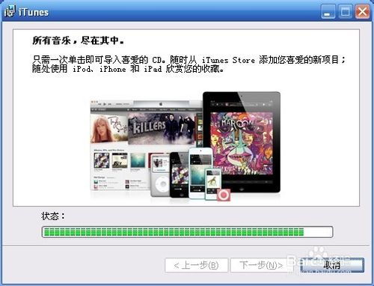
Task: Click the 上一步(B) back button
Action: (x=196, y=265)
